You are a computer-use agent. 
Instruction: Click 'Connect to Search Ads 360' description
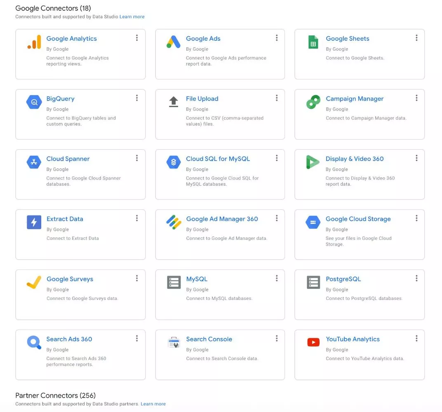coord(76,362)
